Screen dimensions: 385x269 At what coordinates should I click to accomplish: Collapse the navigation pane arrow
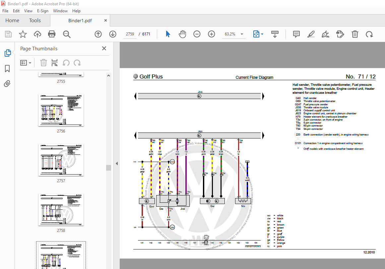pyautogui.click(x=117, y=163)
